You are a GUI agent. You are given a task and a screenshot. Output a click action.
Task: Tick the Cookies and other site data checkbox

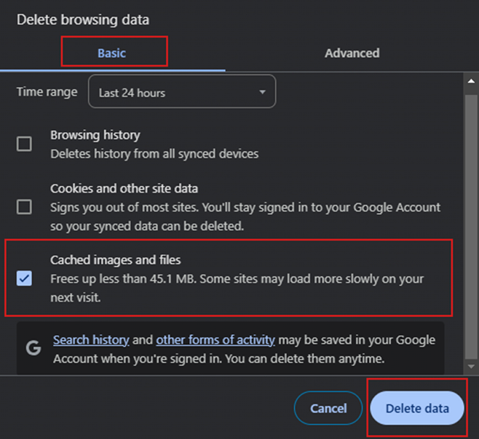pyautogui.click(x=24, y=207)
